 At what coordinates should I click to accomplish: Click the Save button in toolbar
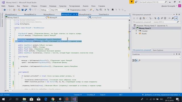coord(22,10)
